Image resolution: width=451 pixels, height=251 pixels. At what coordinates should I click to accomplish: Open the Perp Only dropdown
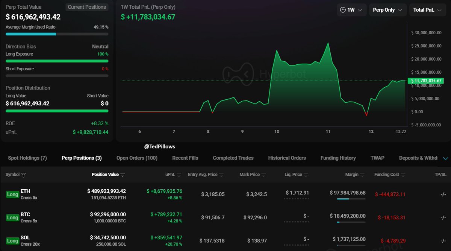click(387, 10)
